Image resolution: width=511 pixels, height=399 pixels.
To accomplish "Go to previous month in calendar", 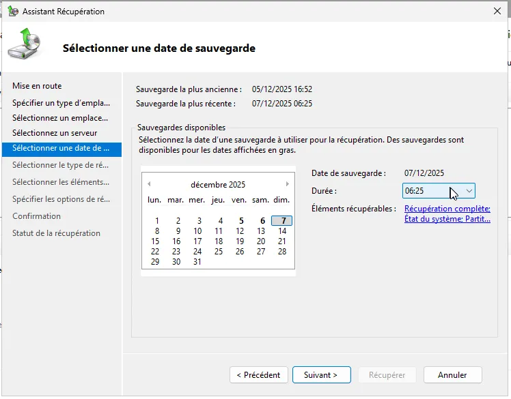I will [x=149, y=184].
